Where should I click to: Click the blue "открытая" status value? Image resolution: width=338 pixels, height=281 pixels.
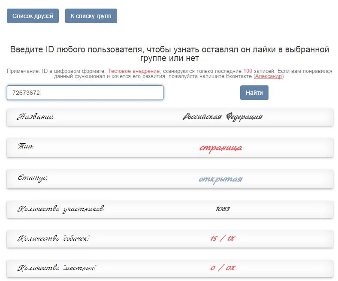point(220,179)
